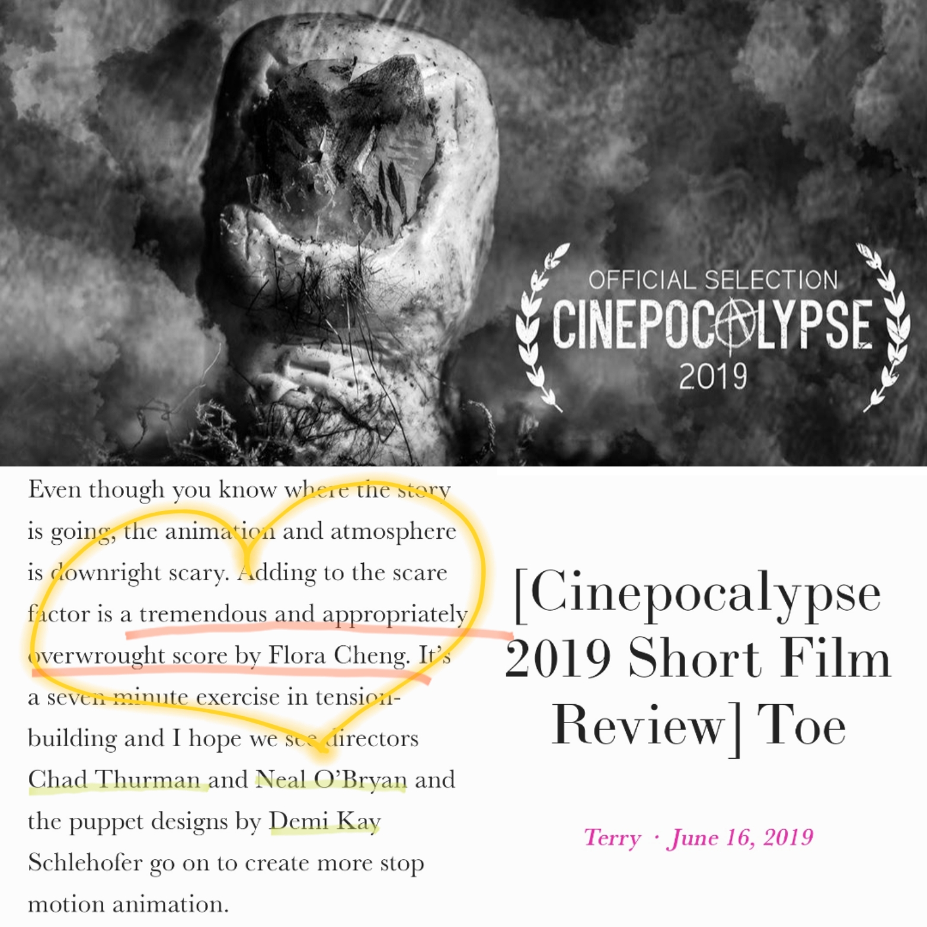Click the underlined name Neal O'Bryan

[331, 779]
